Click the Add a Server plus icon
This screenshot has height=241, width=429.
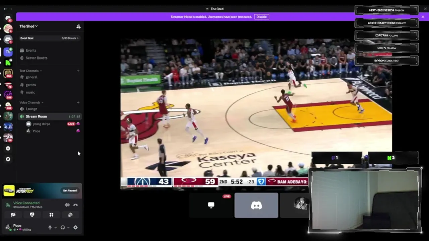tap(8, 148)
